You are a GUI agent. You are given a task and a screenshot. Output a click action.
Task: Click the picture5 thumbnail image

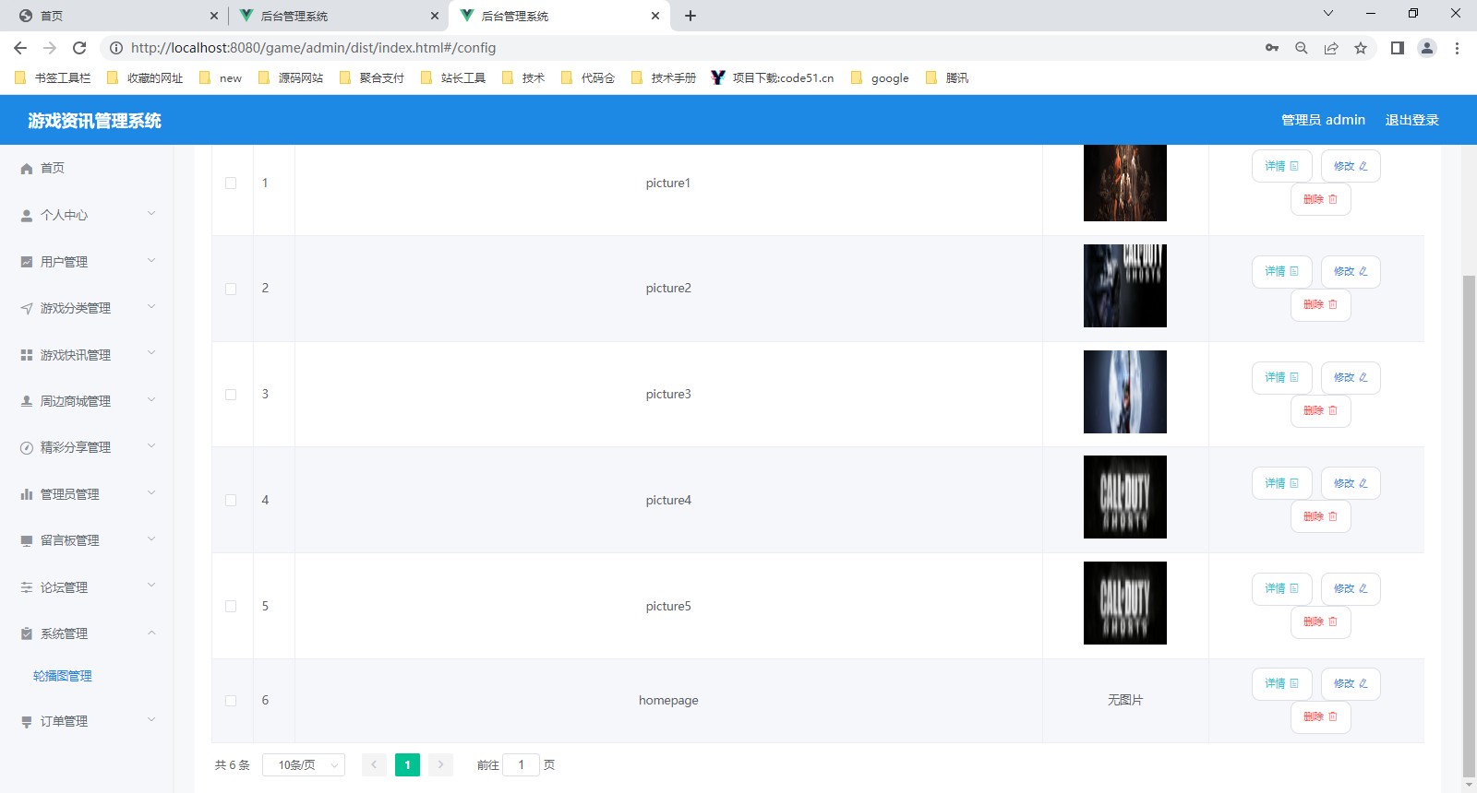(x=1124, y=603)
